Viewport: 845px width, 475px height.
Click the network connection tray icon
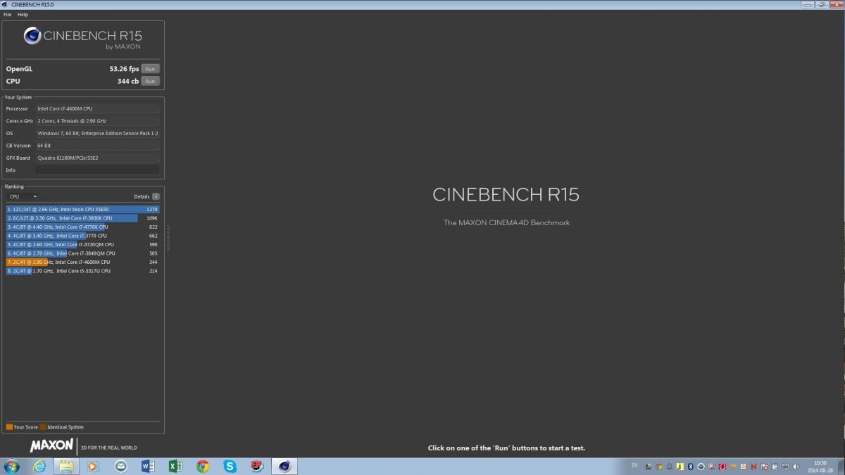point(785,467)
